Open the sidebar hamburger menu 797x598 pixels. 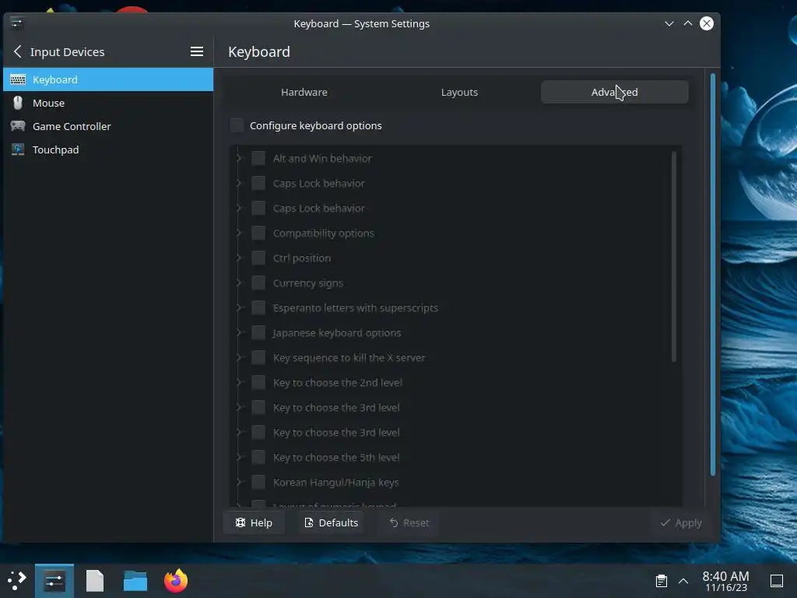197,51
